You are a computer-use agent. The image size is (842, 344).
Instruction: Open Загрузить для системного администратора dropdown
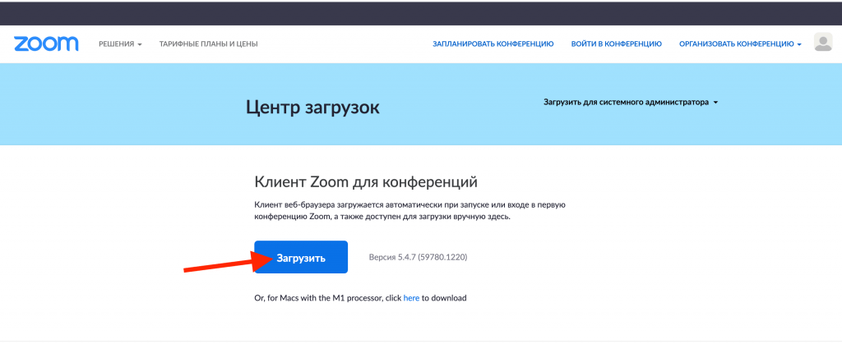pyautogui.click(x=626, y=103)
